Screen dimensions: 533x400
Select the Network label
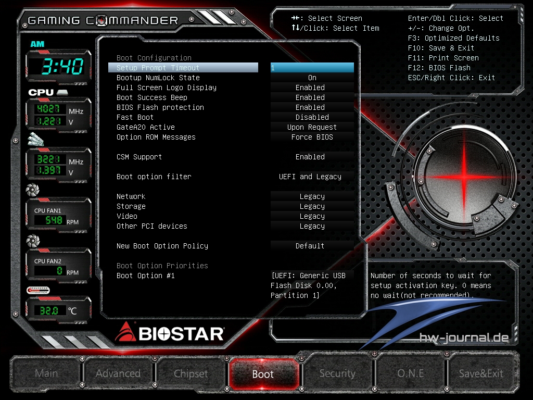(x=131, y=196)
